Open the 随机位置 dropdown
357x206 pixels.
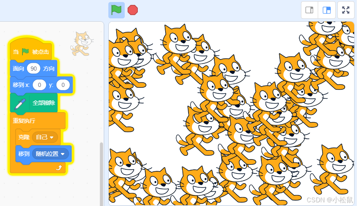(51, 154)
